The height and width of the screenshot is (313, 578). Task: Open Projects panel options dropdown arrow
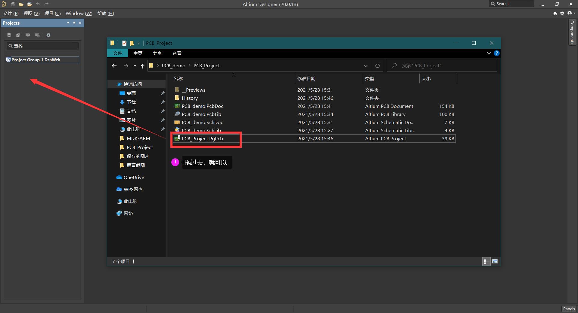[x=68, y=23]
